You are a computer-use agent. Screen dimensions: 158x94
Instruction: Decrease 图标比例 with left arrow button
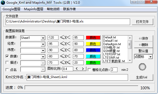(76, 69)
